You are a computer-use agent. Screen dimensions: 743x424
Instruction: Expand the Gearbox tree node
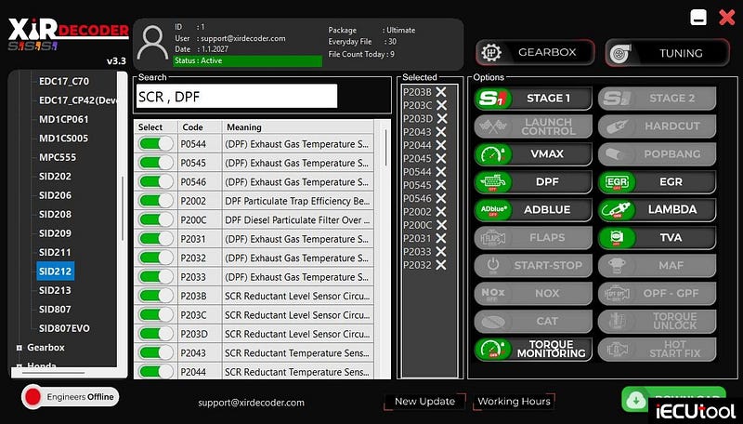20,348
